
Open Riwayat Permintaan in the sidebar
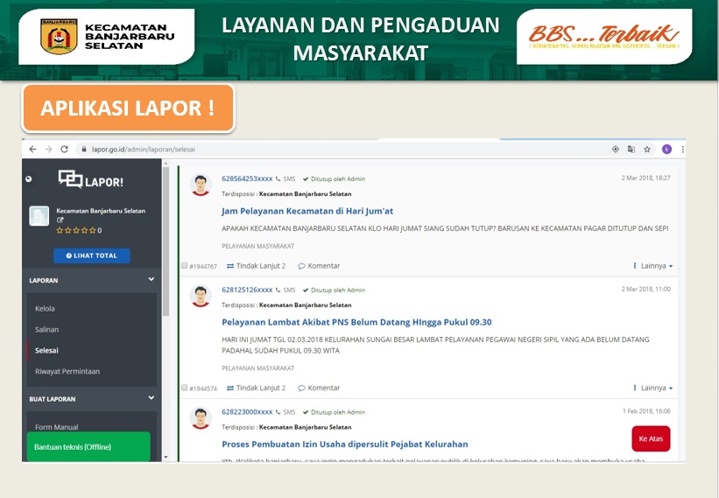(67, 371)
